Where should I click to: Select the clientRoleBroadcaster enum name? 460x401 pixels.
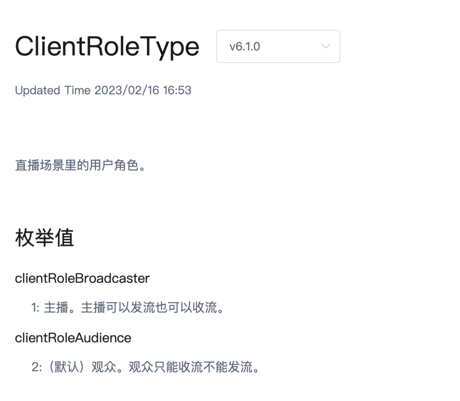pyautogui.click(x=83, y=278)
